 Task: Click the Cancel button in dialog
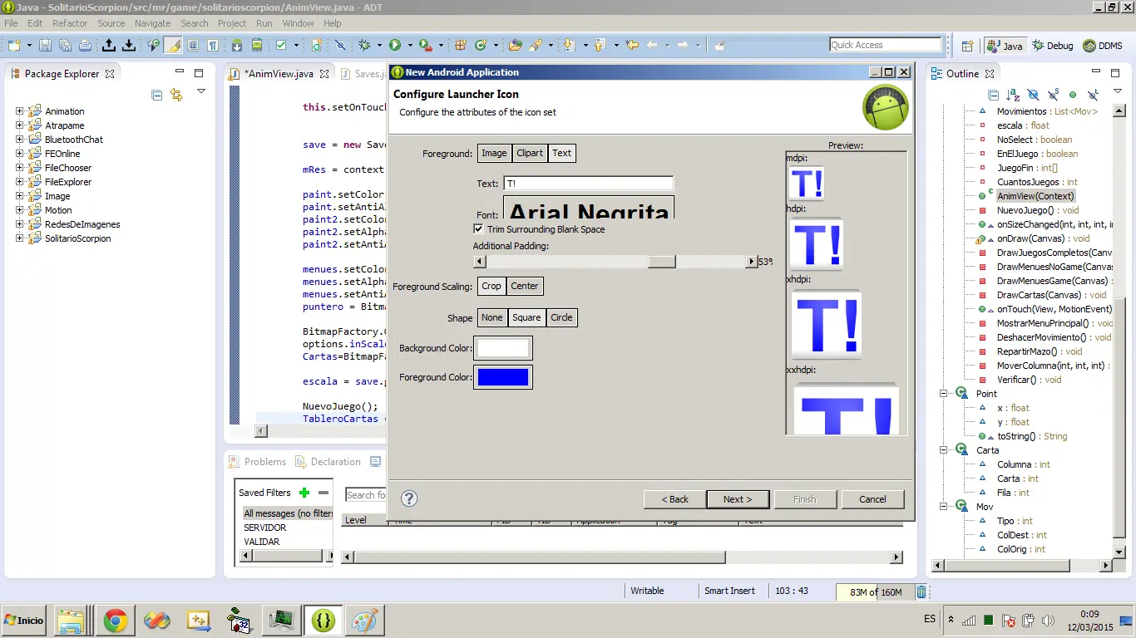pos(872,499)
